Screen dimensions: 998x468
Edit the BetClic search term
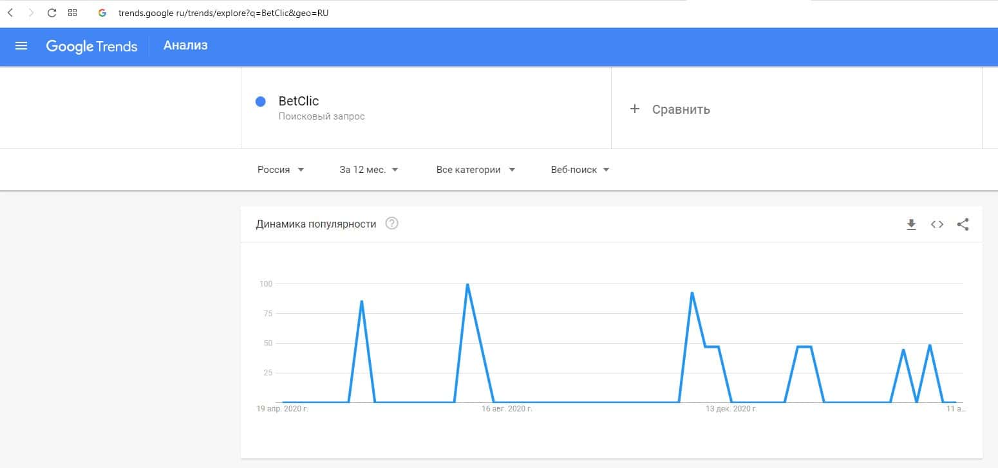tap(299, 101)
